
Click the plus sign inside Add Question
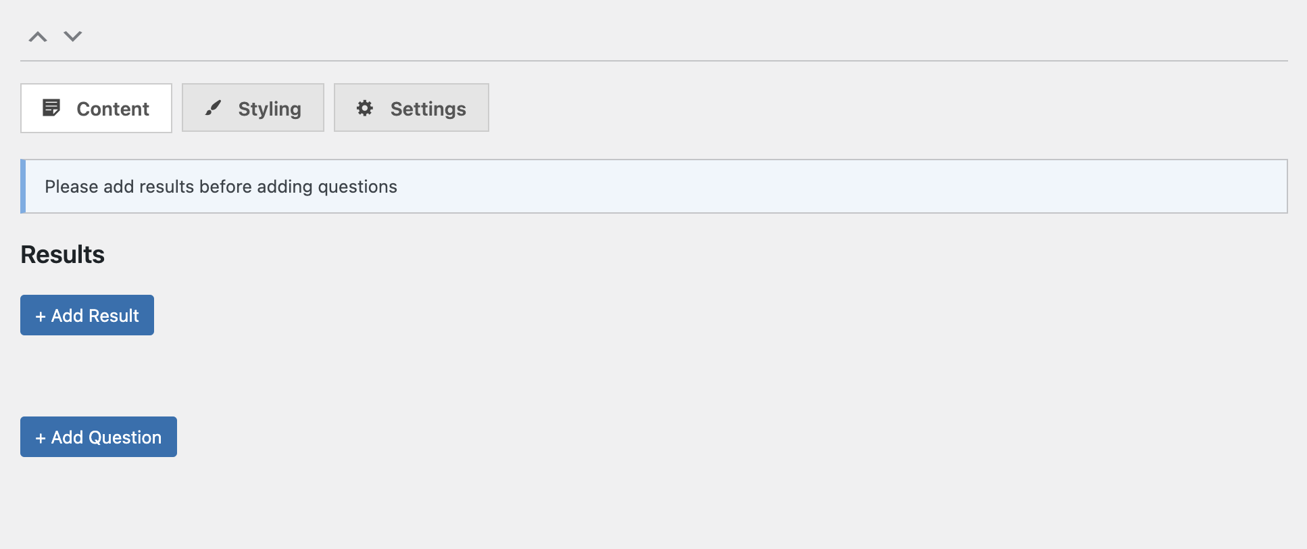tap(41, 437)
